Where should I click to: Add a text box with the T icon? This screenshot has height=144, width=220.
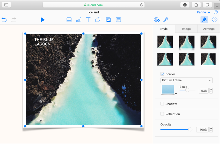click(88, 20)
